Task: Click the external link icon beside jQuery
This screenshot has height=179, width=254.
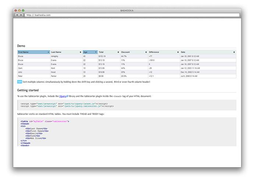Action: click(67, 96)
